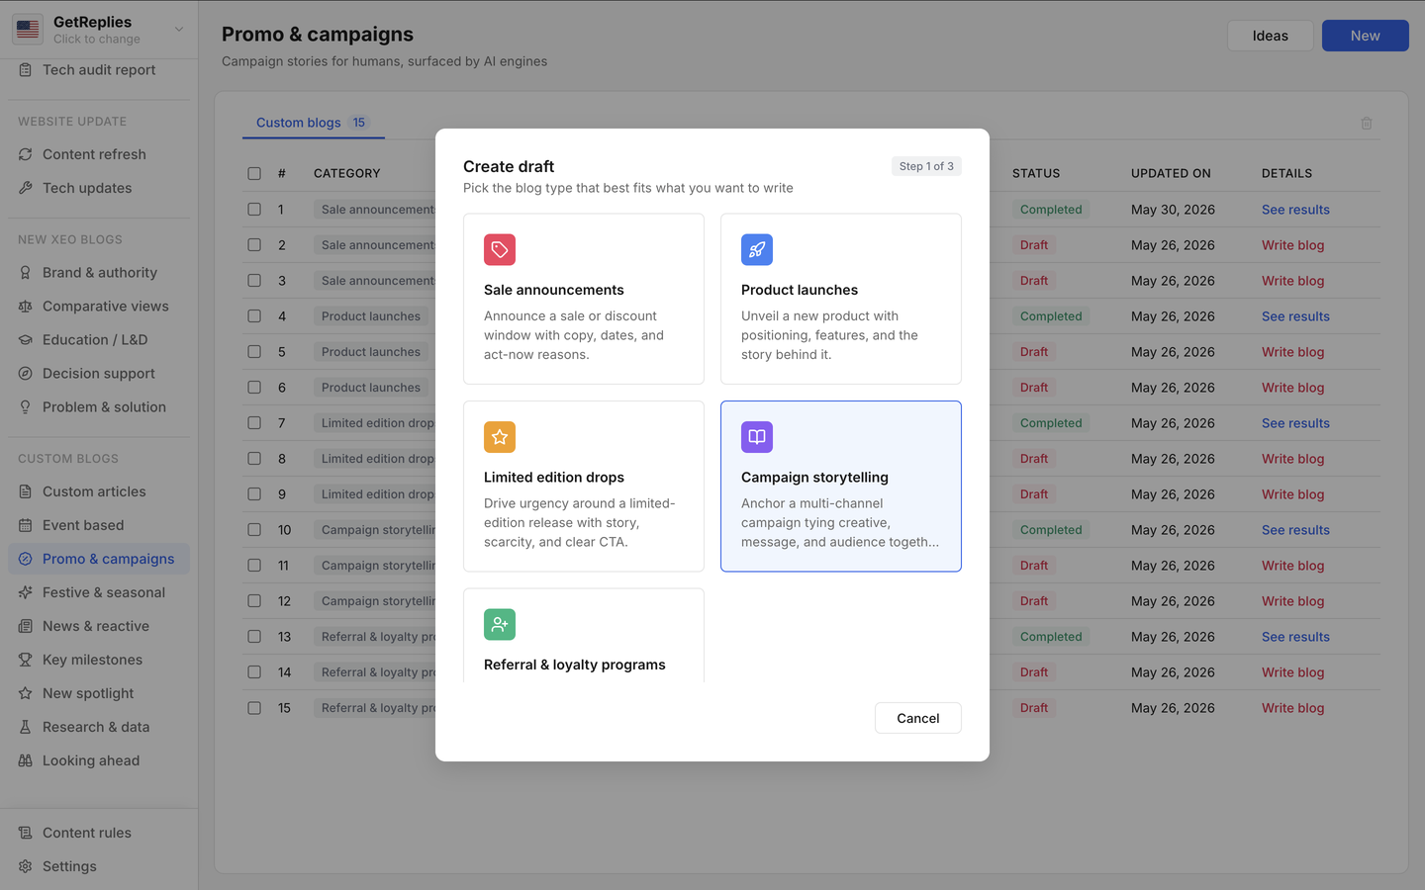Check the checkbox for row 7
Viewport: 1425px width, 890px height.
click(254, 423)
